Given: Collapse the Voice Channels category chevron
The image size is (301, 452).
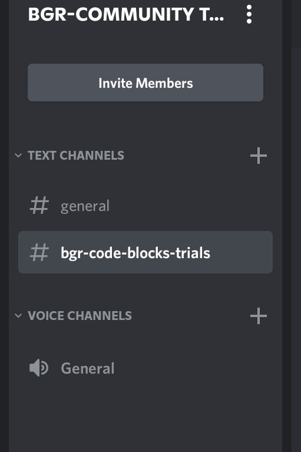Looking at the screenshot, I should click(x=18, y=316).
